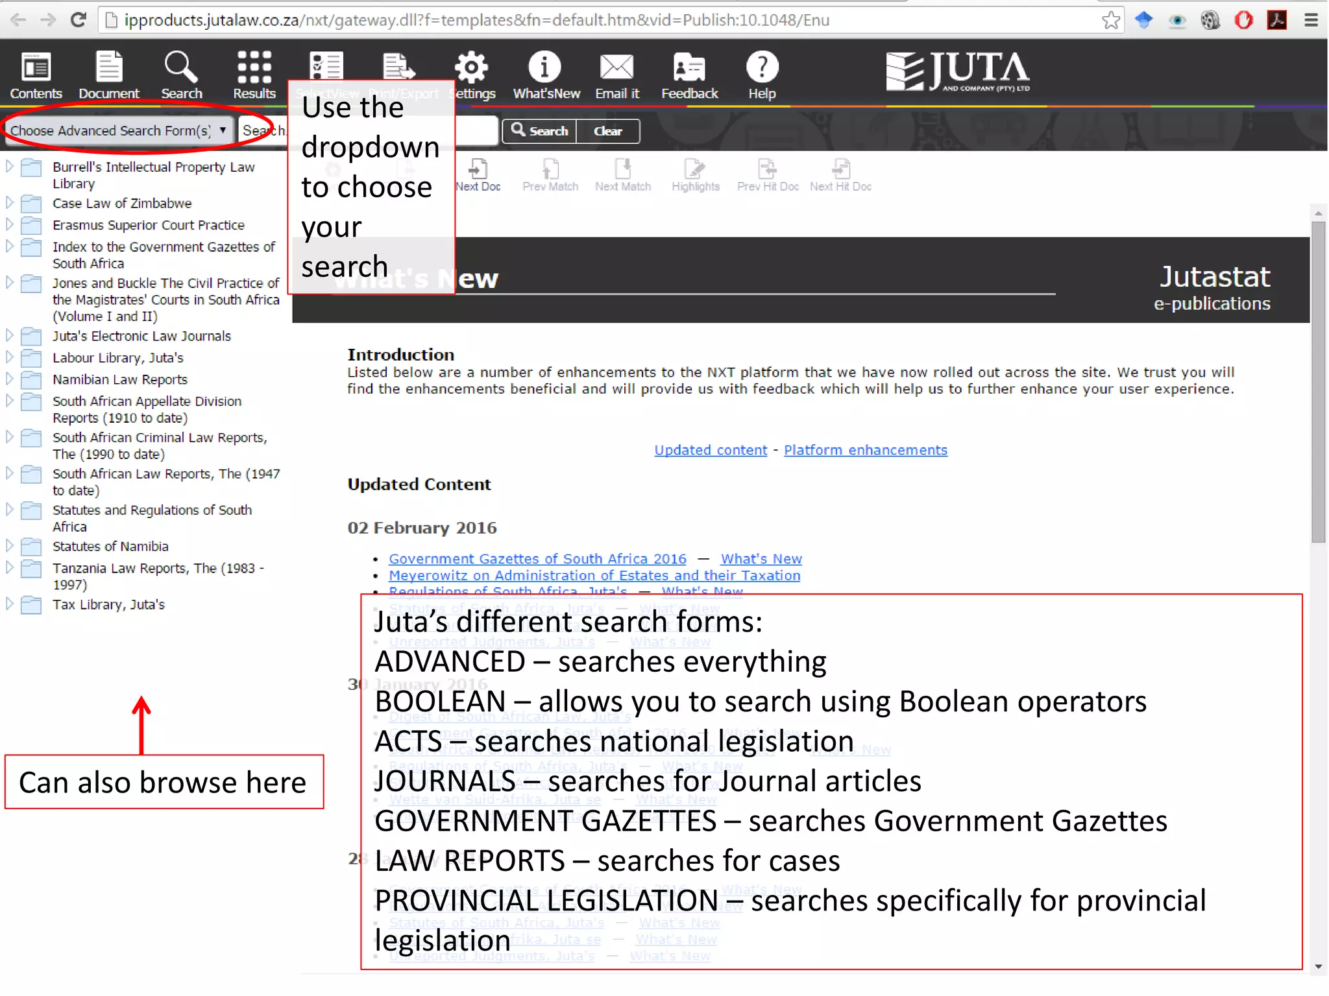1329x996 pixels.
Task: Bookmark page with the star icon
Action: pyautogui.click(x=1111, y=20)
